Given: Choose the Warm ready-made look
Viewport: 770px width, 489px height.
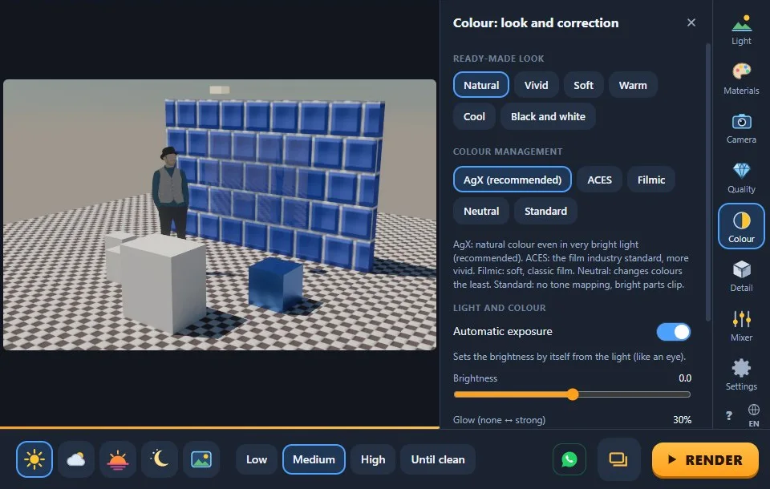Looking at the screenshot, I should (633, 85).
